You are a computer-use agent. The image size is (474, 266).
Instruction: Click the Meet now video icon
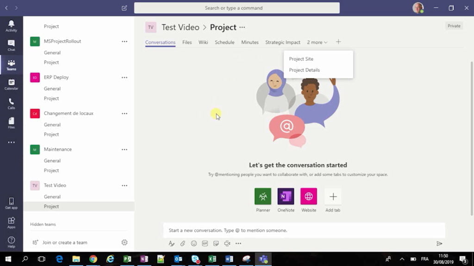[x=227, y=243]
